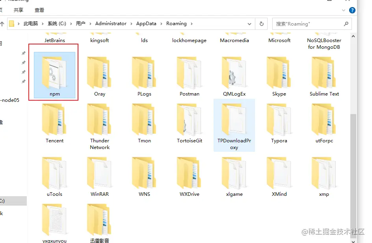Click the Microsoft folder label
Screen dimensions: 372x243
click(x=279, y=40)
